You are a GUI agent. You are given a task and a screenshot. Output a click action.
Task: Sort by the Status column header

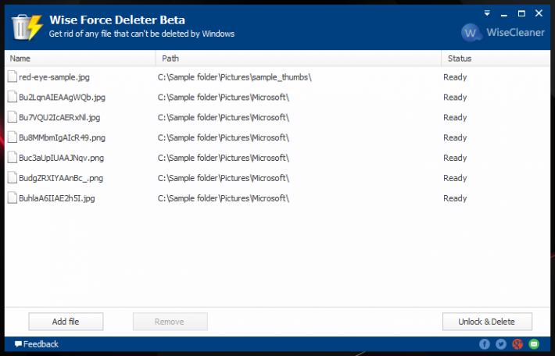pos(496,59)
